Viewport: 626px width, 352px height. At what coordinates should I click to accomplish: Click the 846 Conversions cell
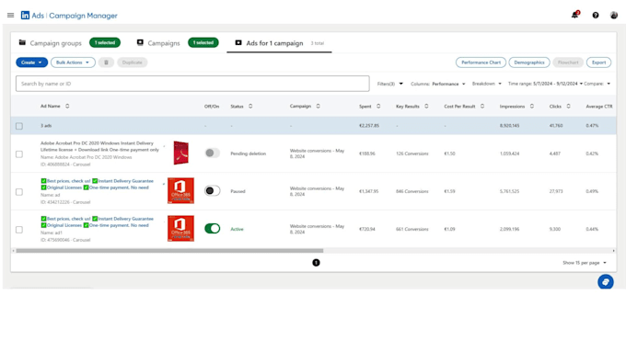click(412, 191)
